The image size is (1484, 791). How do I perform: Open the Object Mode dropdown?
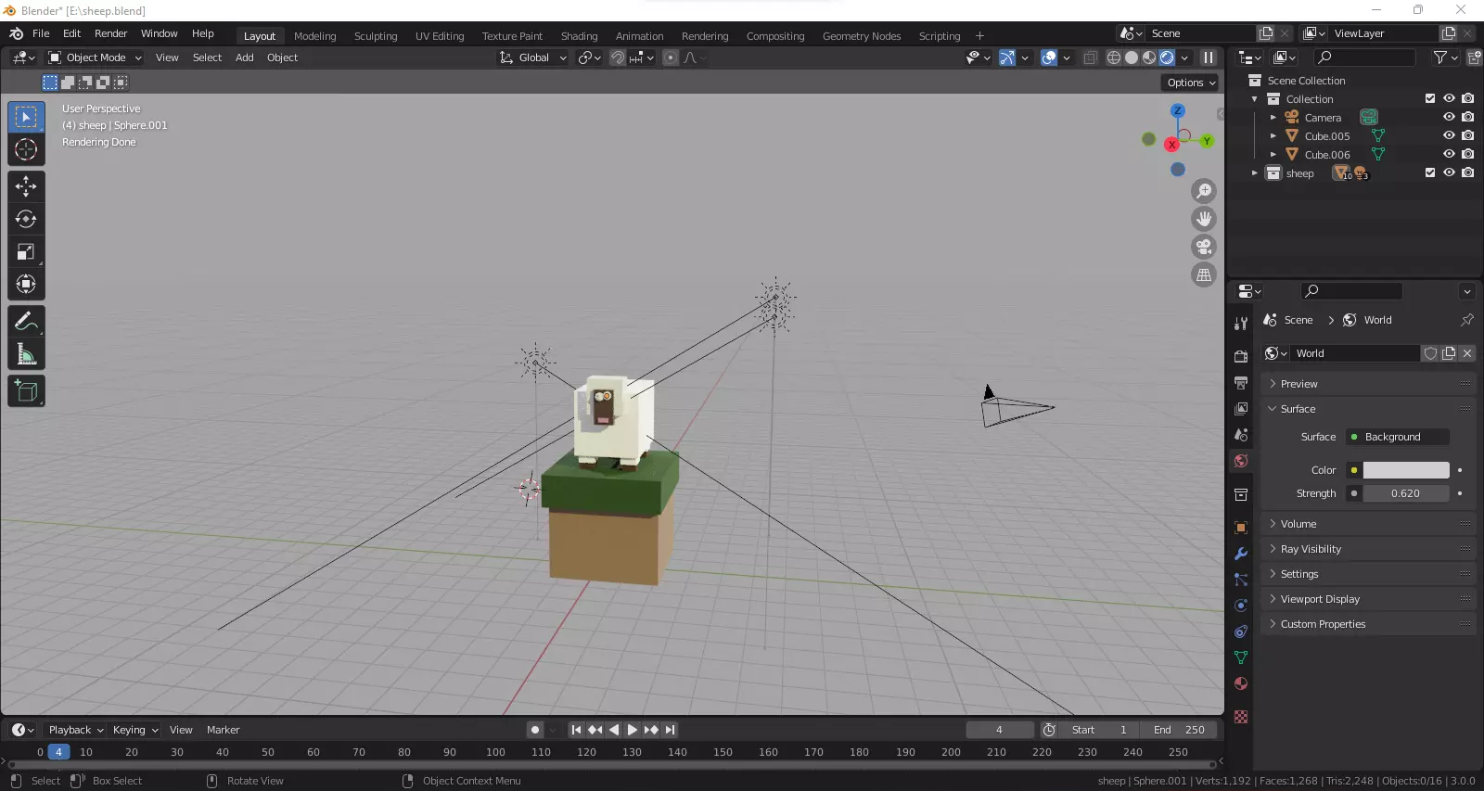click(x=95, y=57)
